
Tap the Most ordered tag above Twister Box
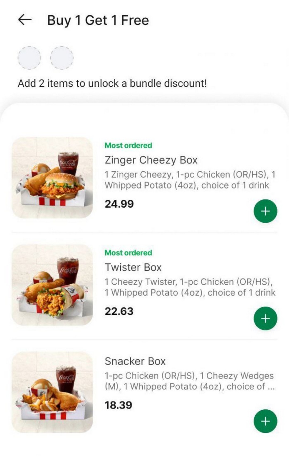(x=128, y=253)
